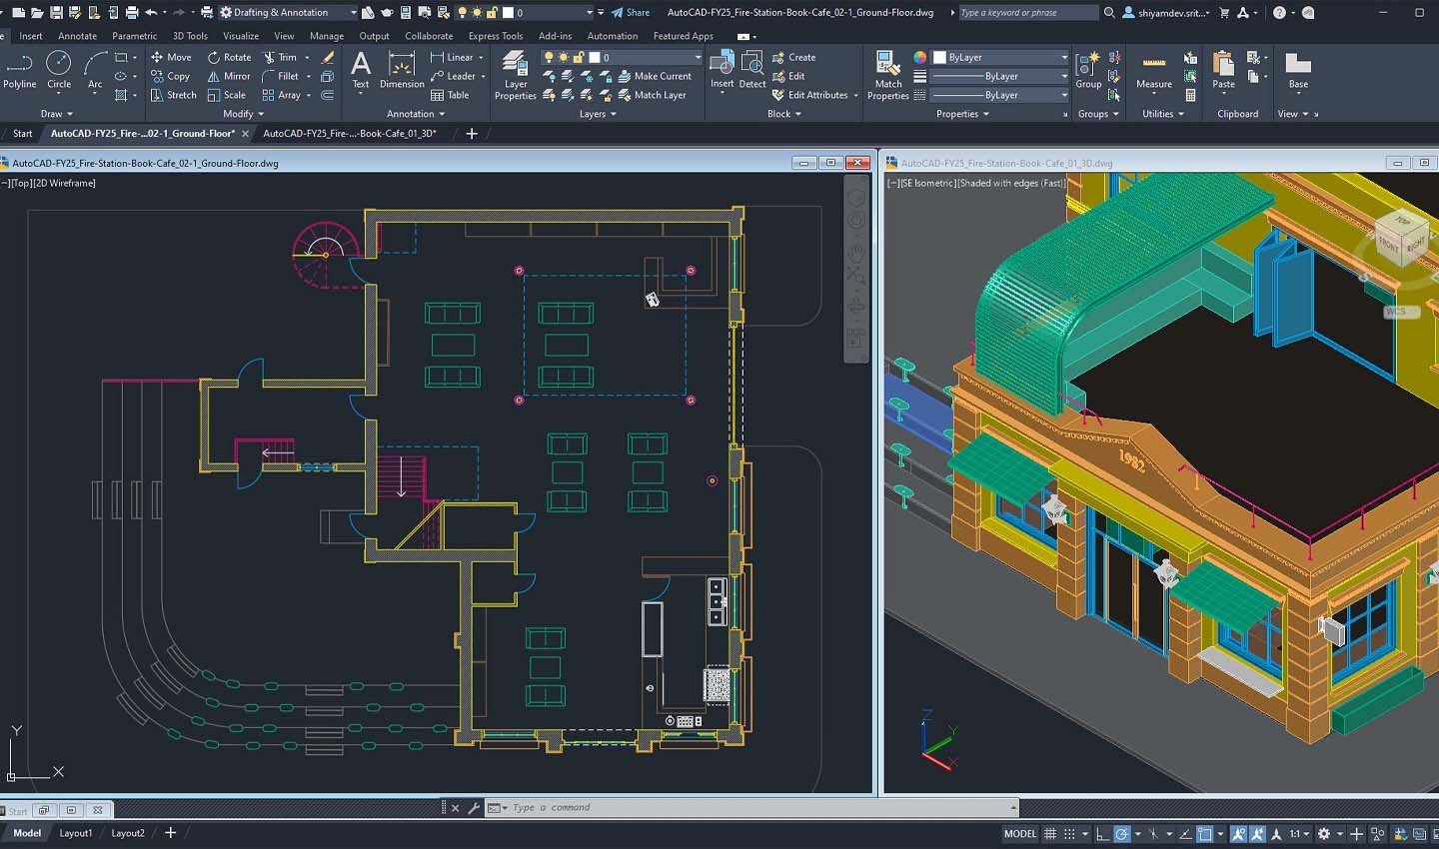Open the Parametric ribbon tab
The height and width of the screenshot is (849, 1439).
134,36
